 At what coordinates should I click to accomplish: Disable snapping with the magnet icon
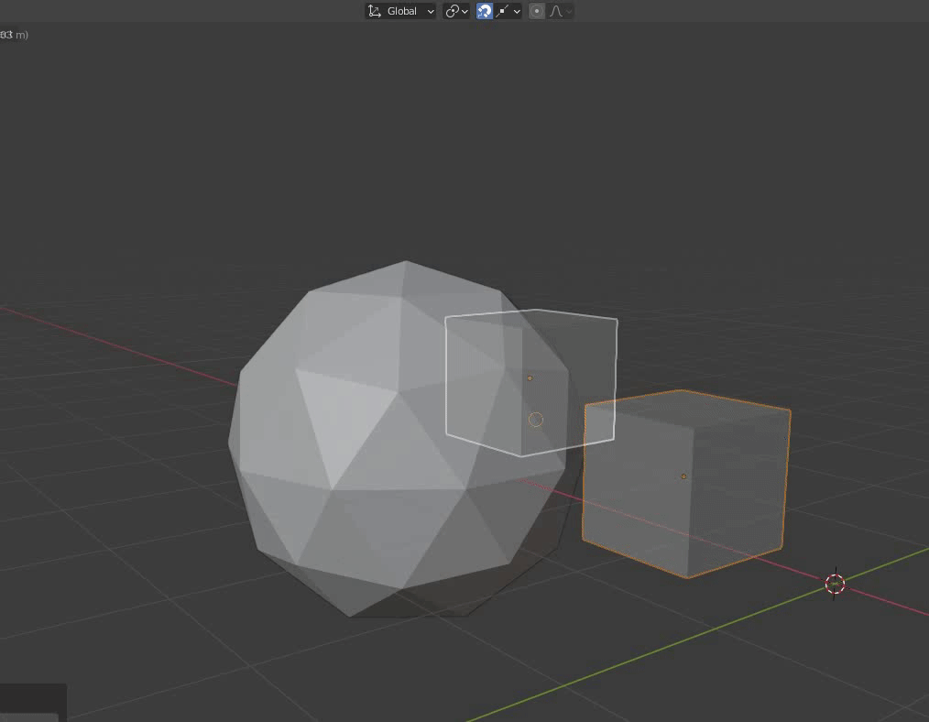tap(485, 11)
